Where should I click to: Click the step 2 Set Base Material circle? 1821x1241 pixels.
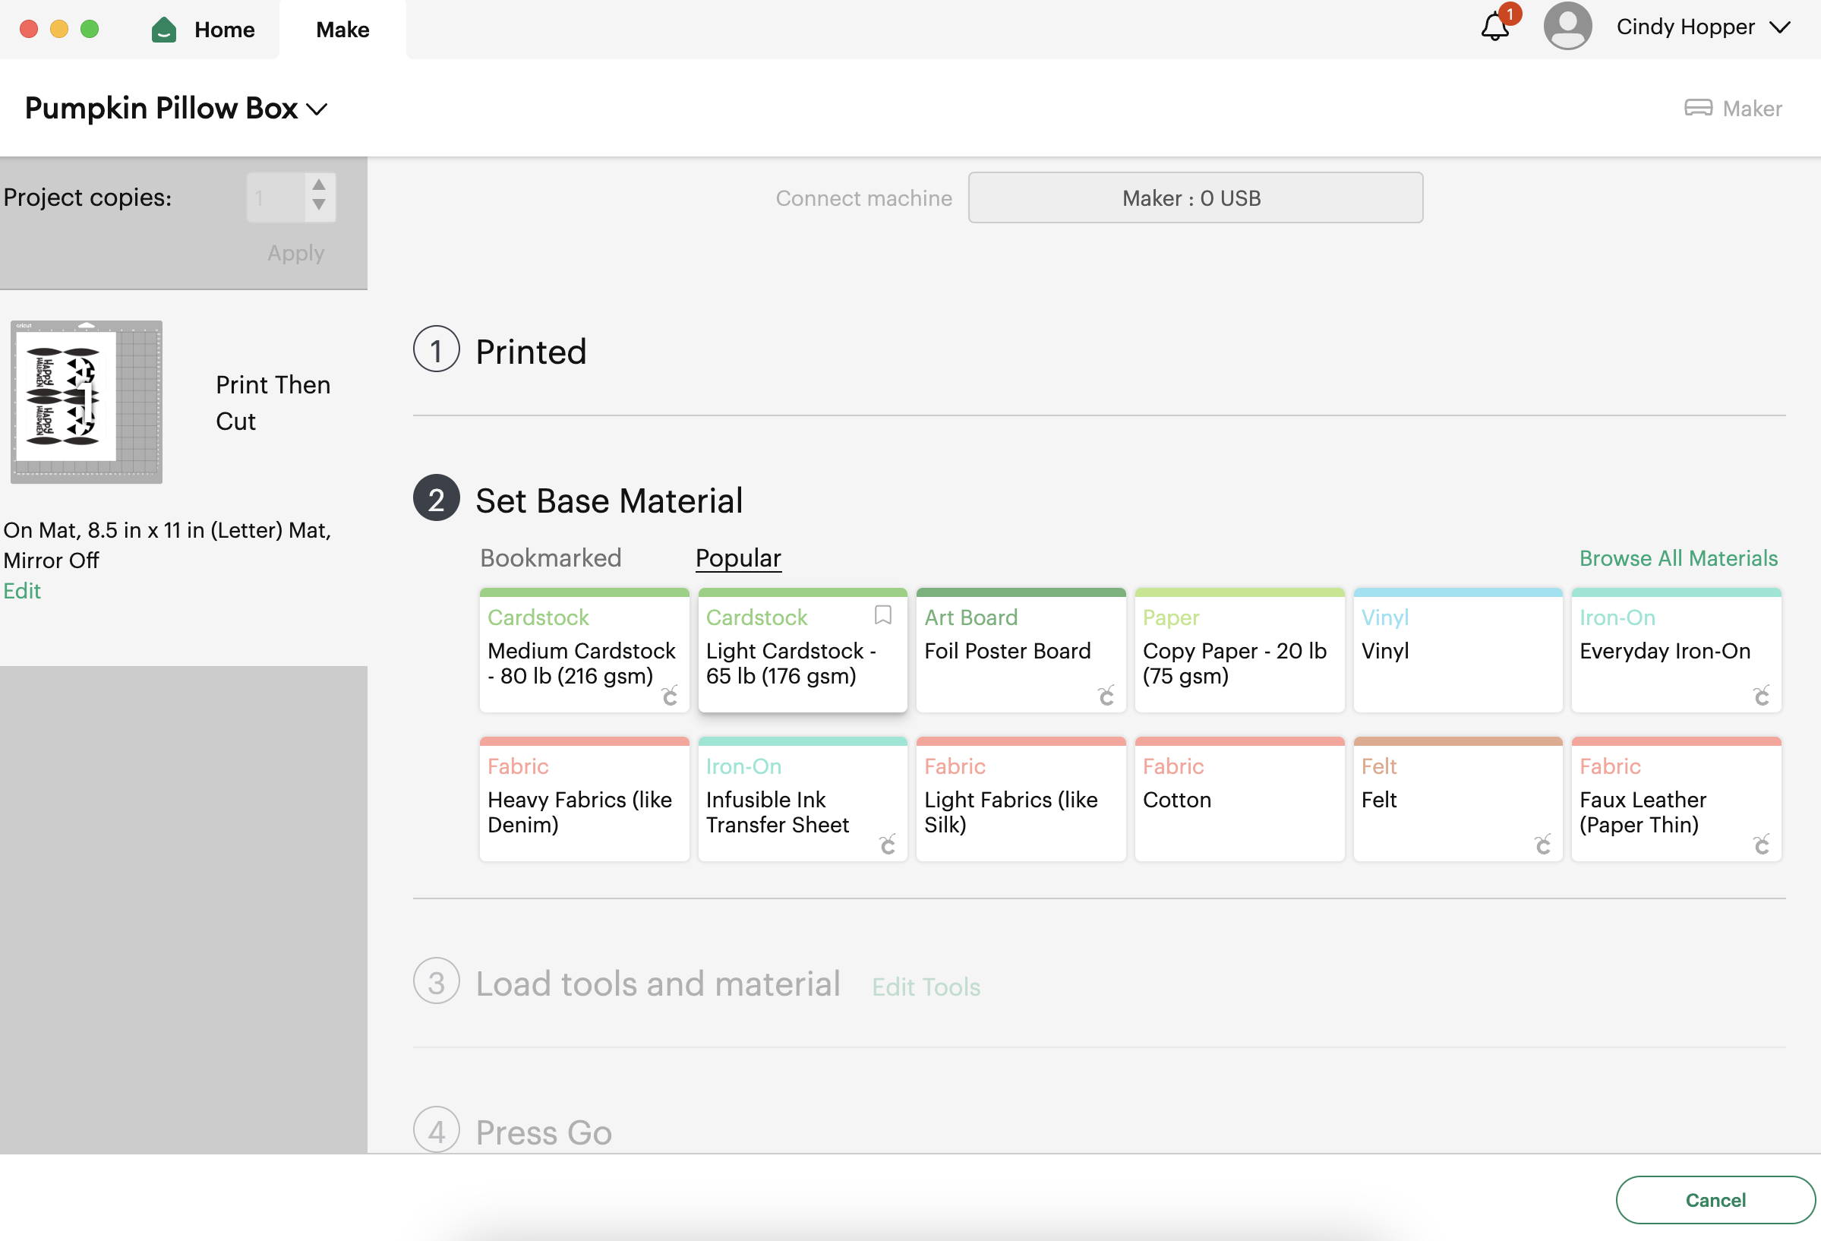coord(437,498)
